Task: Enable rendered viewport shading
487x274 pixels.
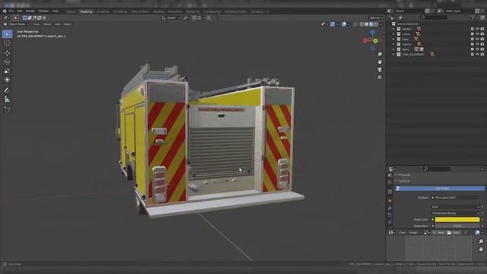Action: coord(377,24)
